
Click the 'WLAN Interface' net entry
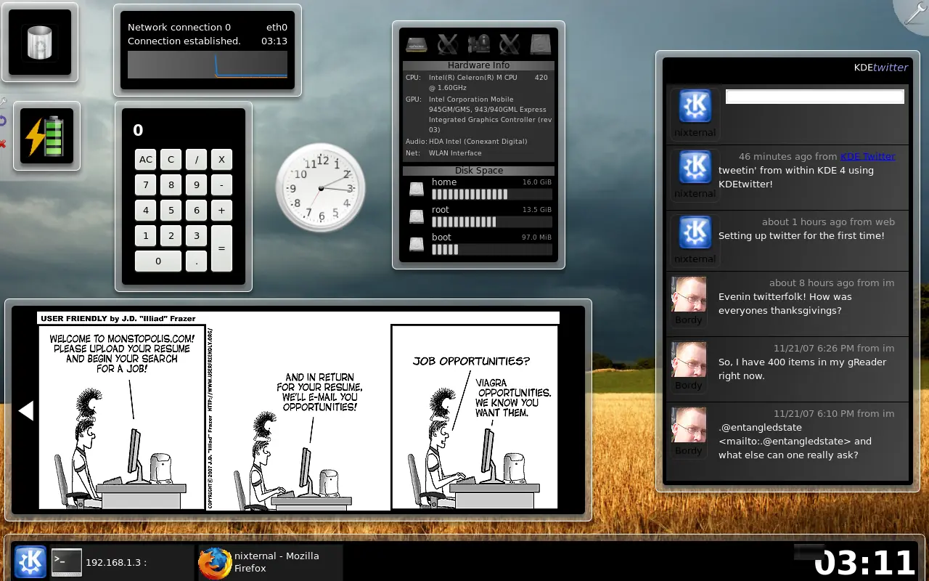tap(455, 153)
